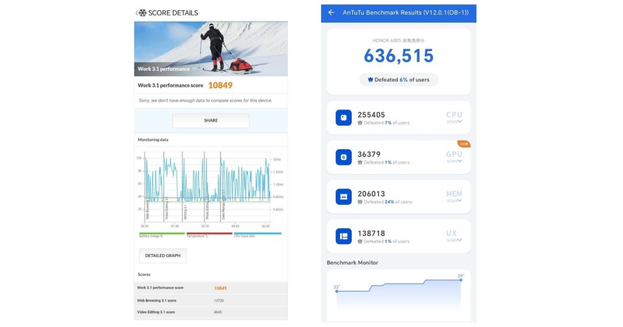
Task: Tap the Defeated 6% of users badge
Action: (x=399, y=80)
